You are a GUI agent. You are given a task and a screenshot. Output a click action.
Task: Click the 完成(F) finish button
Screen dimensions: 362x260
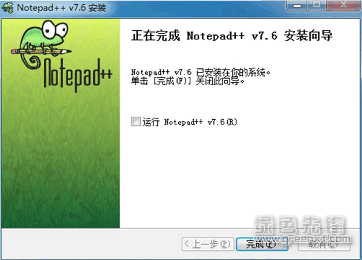point(262,244)
